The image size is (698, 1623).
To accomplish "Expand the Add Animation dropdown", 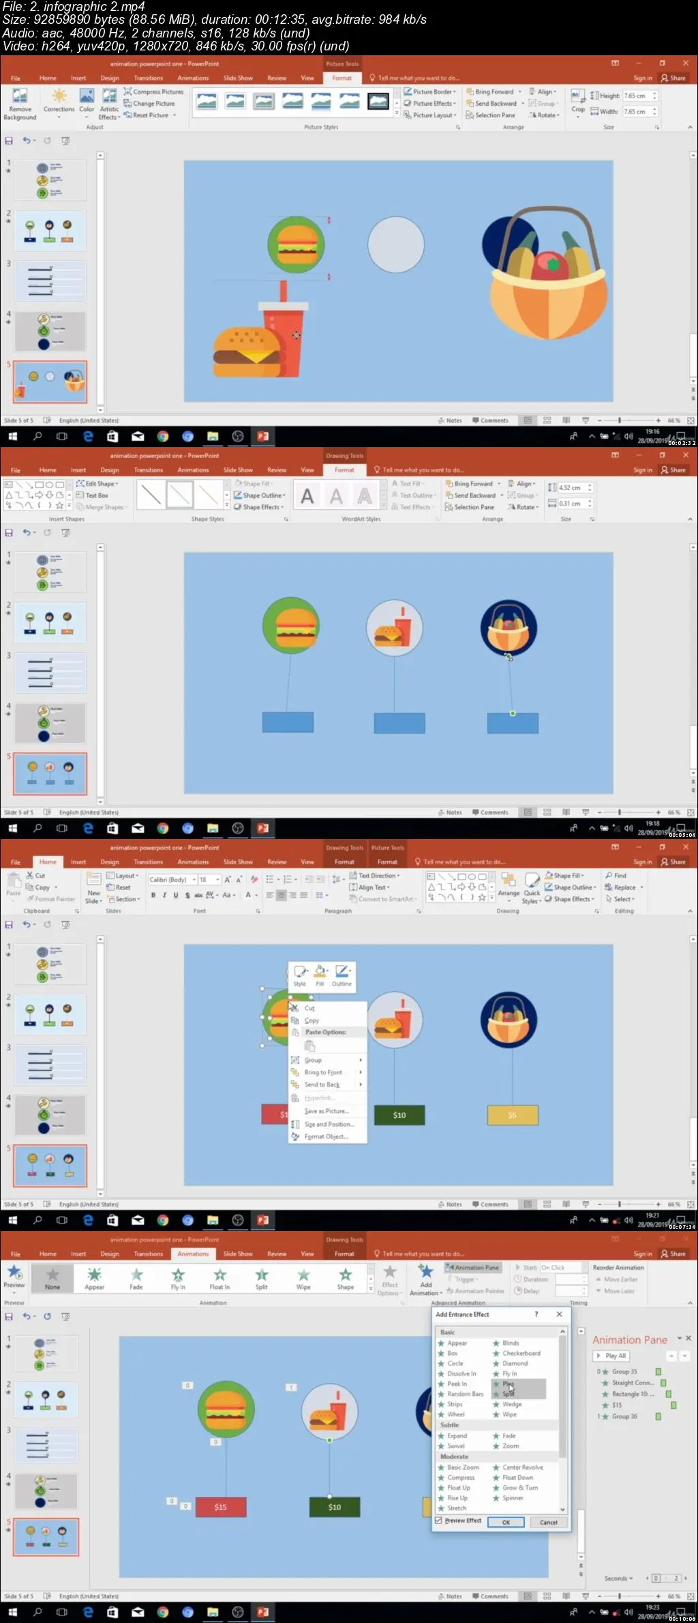I will 426,1279.
